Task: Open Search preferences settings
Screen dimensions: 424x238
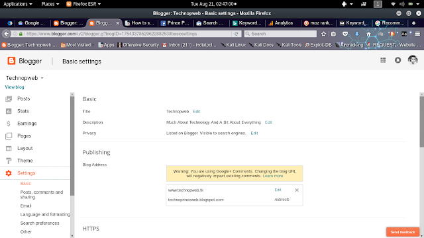Action: (40, 223)
